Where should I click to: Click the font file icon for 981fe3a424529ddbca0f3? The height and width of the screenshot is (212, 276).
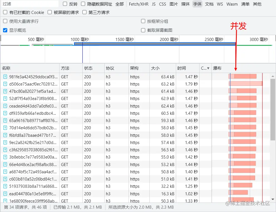(x=5, y=77)
